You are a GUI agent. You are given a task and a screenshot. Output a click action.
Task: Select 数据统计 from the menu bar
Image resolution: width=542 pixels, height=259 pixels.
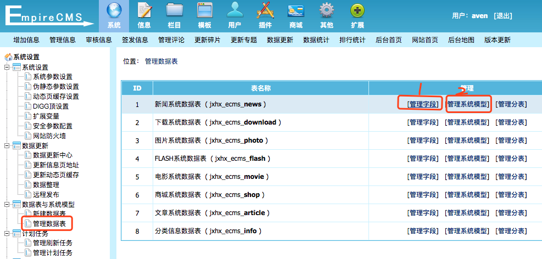316,40
